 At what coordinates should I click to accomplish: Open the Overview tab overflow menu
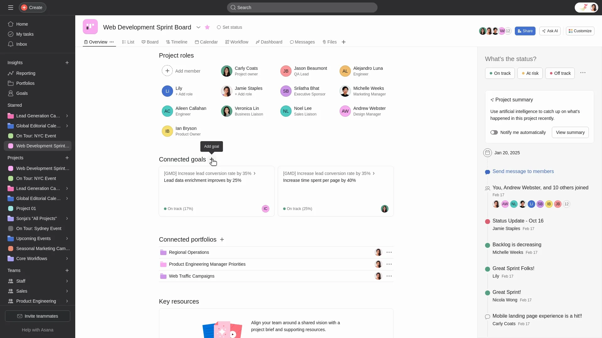point(112,42)
